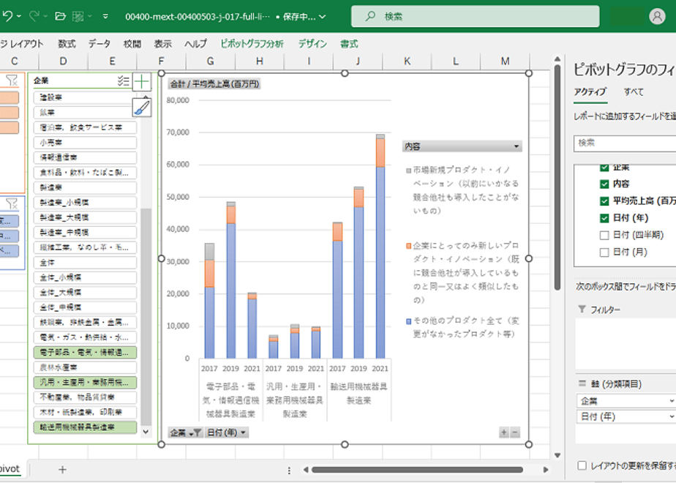Click the Open folder icon in quick access
Viewport: 676px width, 483px height.
60,16
